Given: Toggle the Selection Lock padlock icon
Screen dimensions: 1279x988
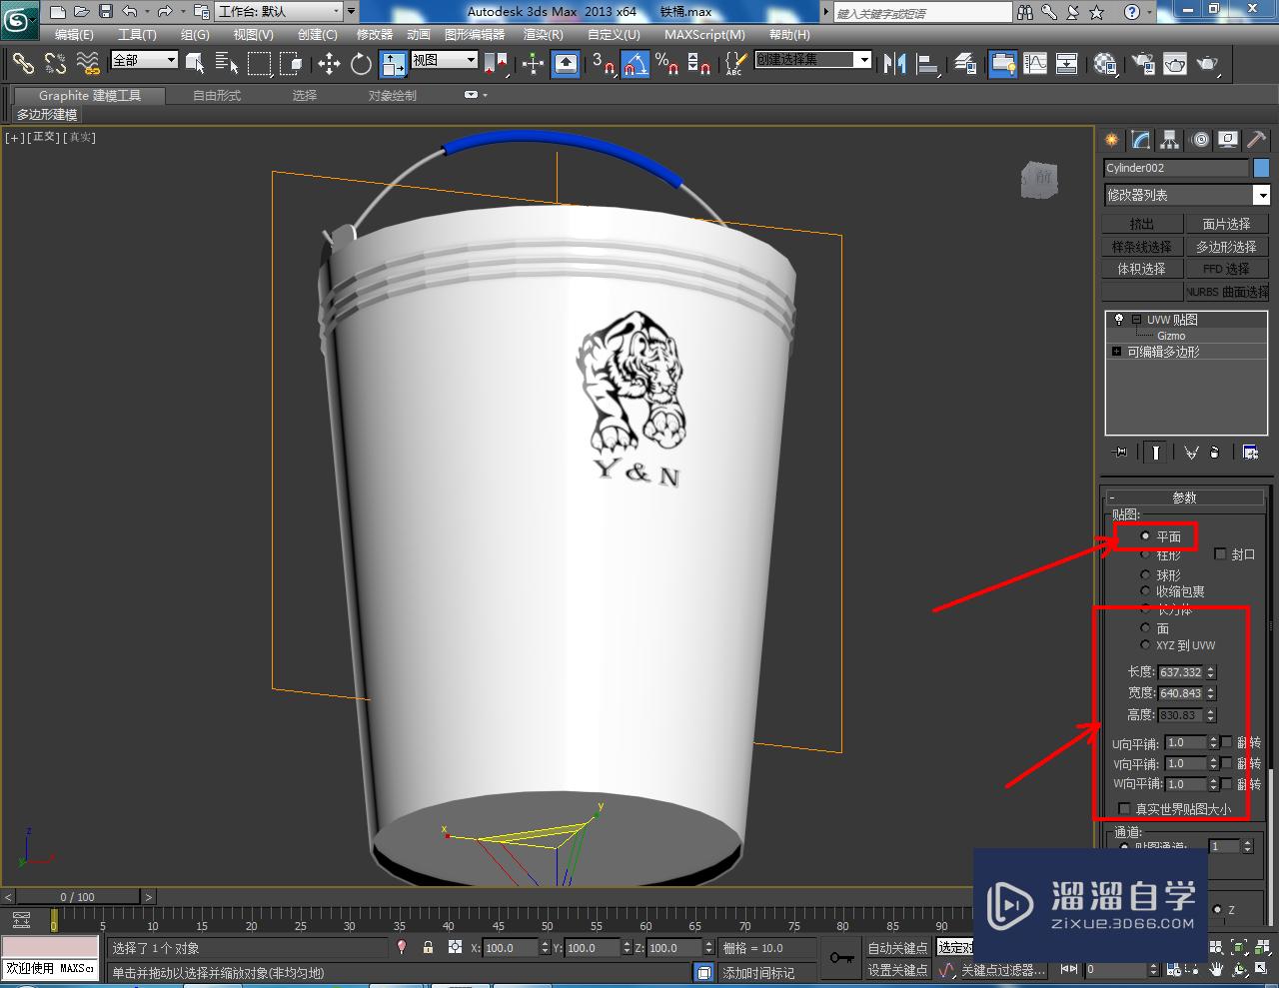Looking at the screenshot, I should click(428, 947).
